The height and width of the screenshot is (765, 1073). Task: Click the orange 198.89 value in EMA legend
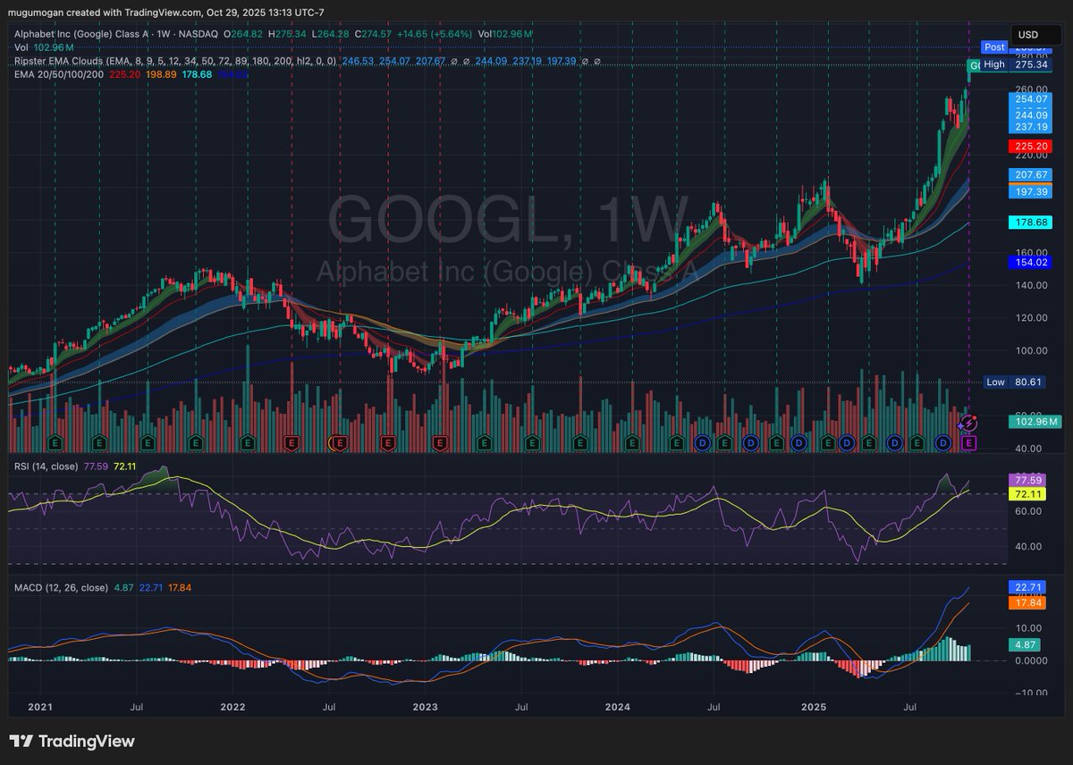162,75
